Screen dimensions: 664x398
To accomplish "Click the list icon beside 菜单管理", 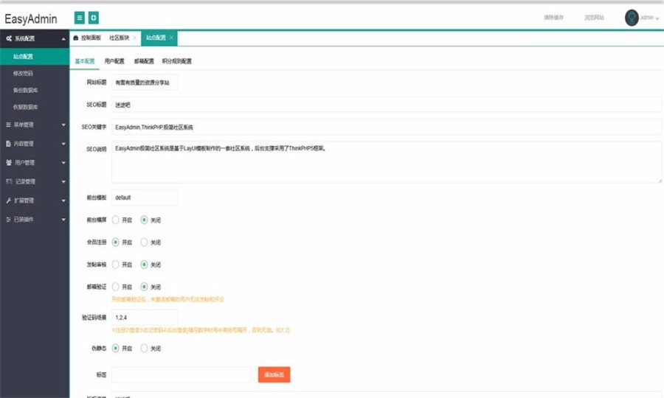I will (x=8, y=125).
